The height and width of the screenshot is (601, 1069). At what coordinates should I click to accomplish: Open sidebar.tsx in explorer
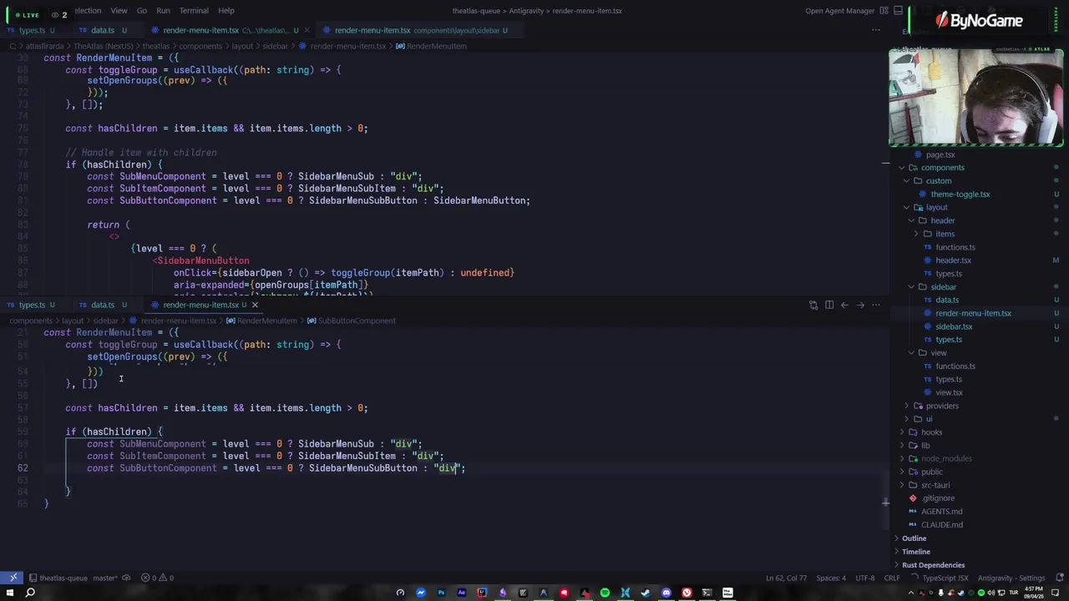point(954,326)
